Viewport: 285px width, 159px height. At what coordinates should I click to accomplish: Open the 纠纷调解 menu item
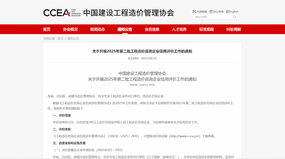(x=234, y=29)
